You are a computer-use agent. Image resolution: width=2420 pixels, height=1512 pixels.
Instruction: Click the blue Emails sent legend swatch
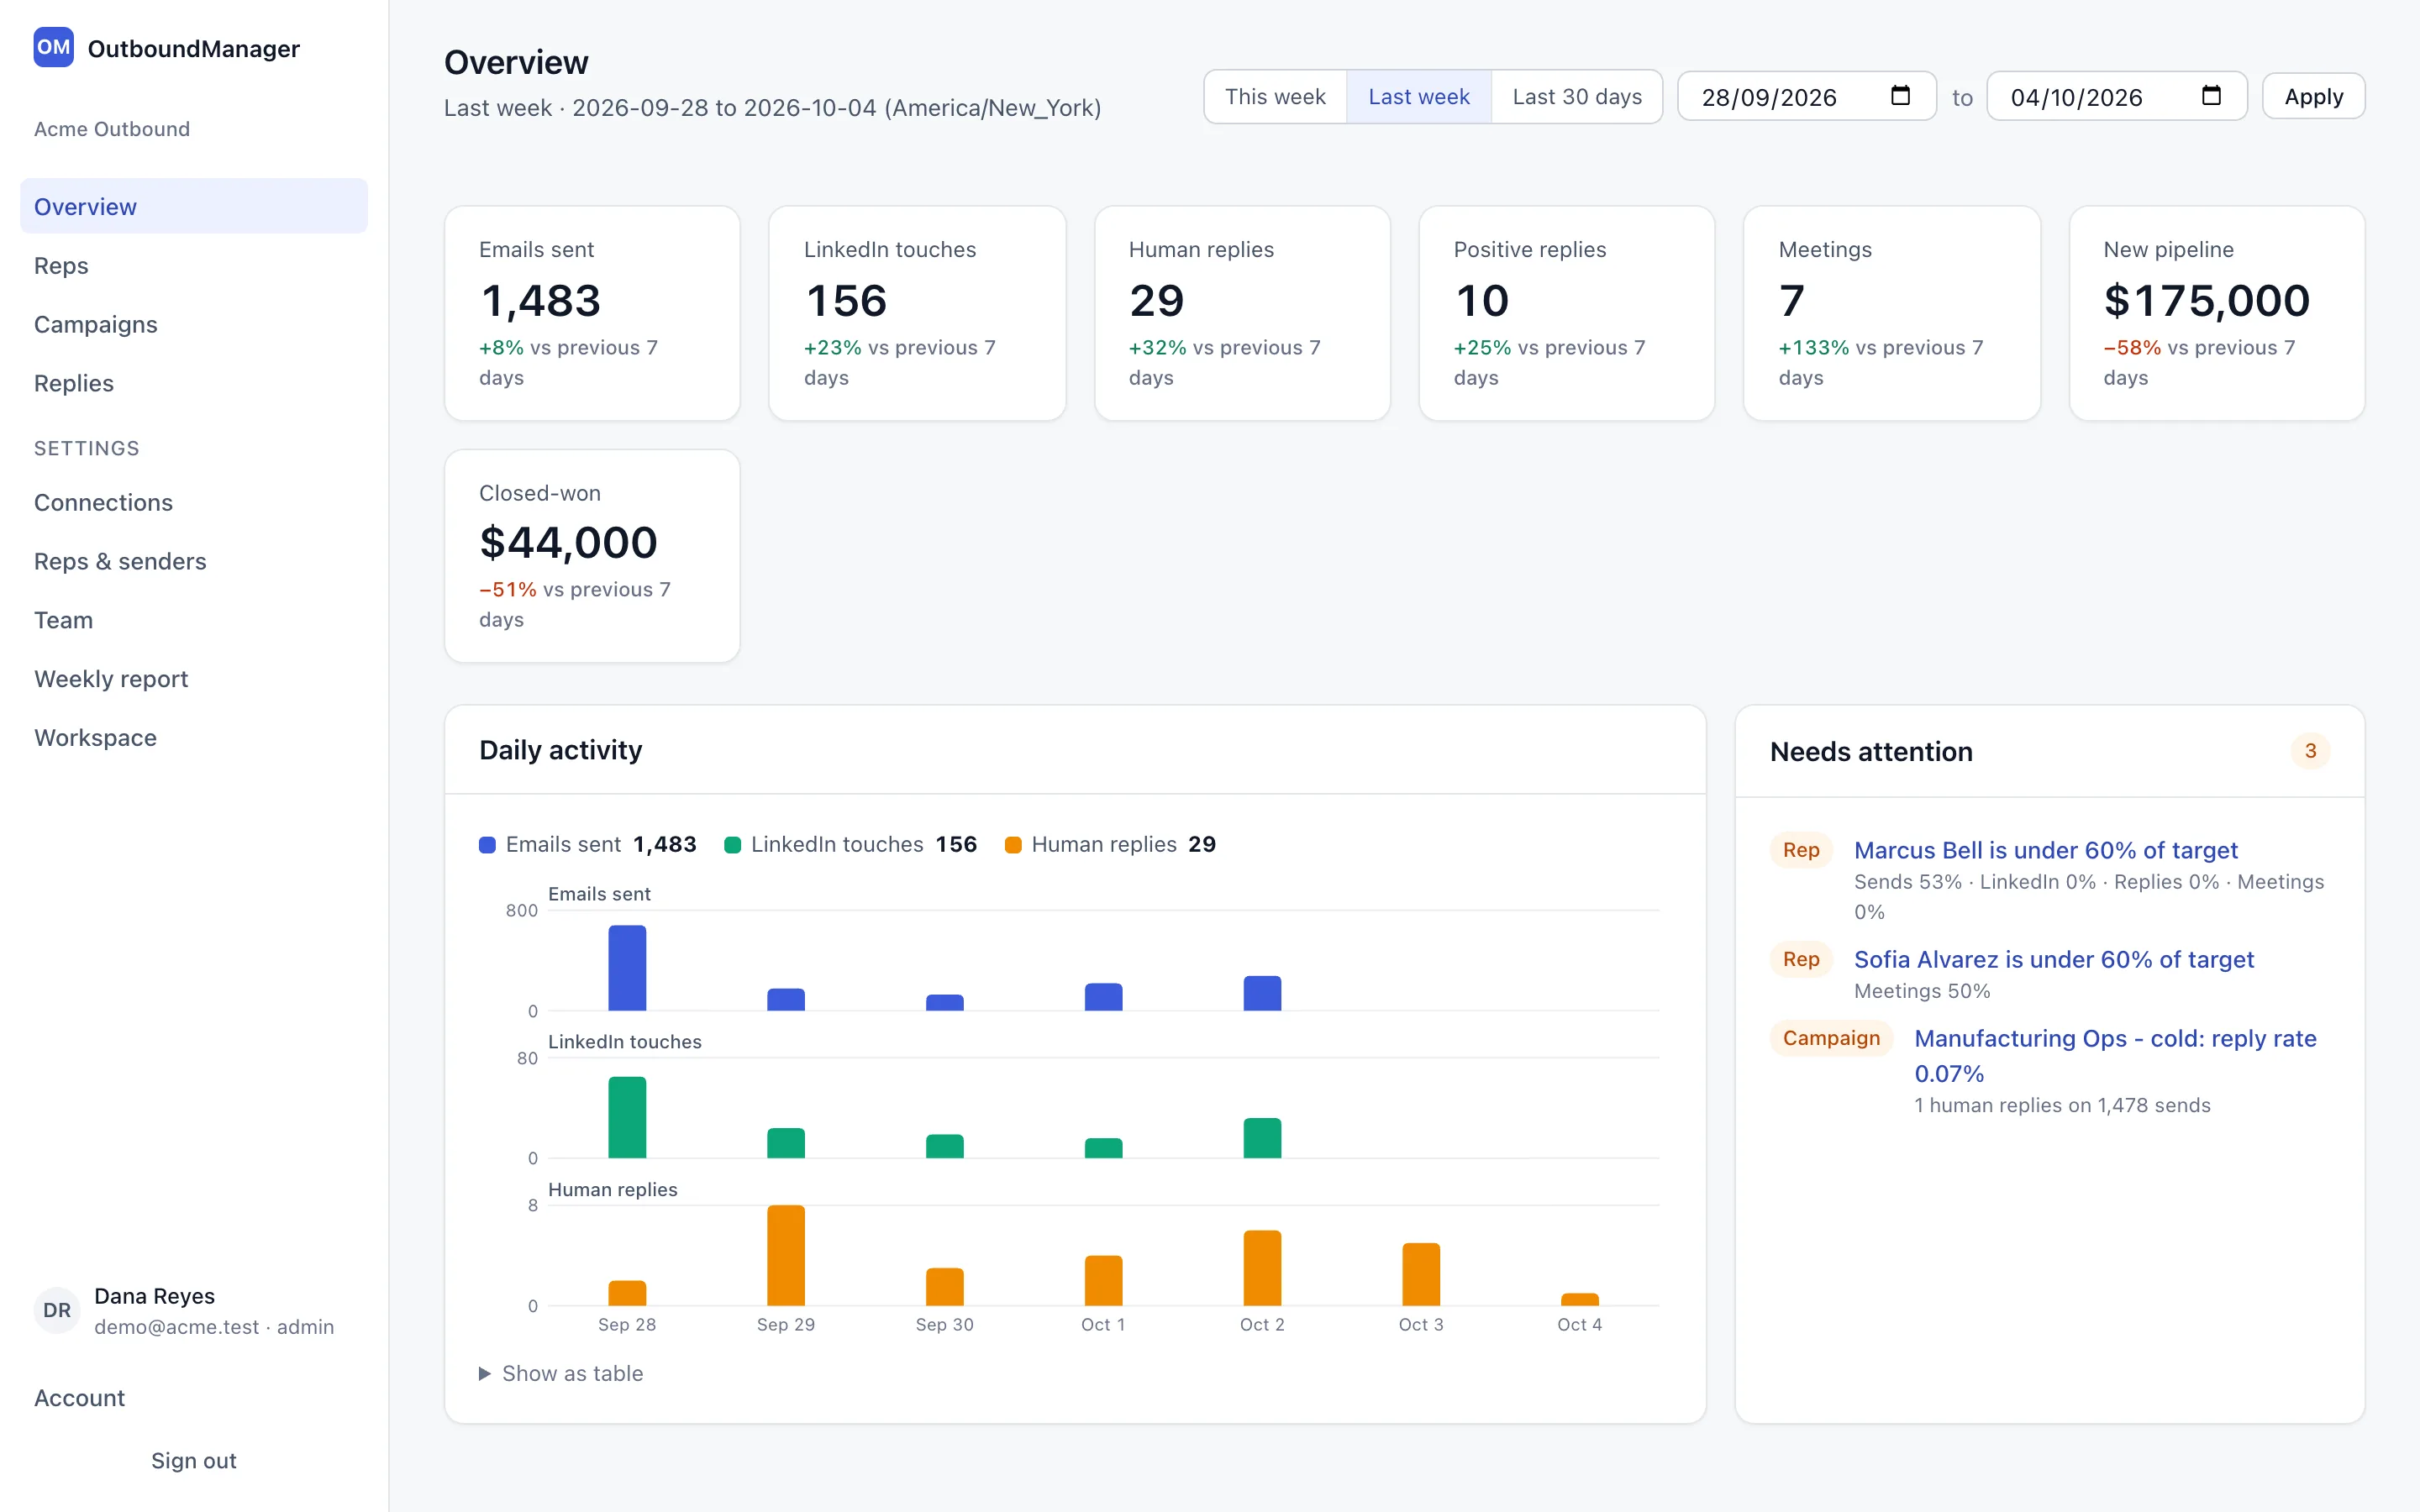pyautogui.click(x=487, y=845)
